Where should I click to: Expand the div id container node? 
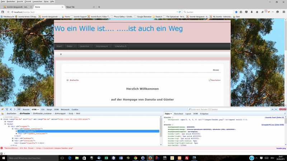pyautogui.click(x=13, y=141)
